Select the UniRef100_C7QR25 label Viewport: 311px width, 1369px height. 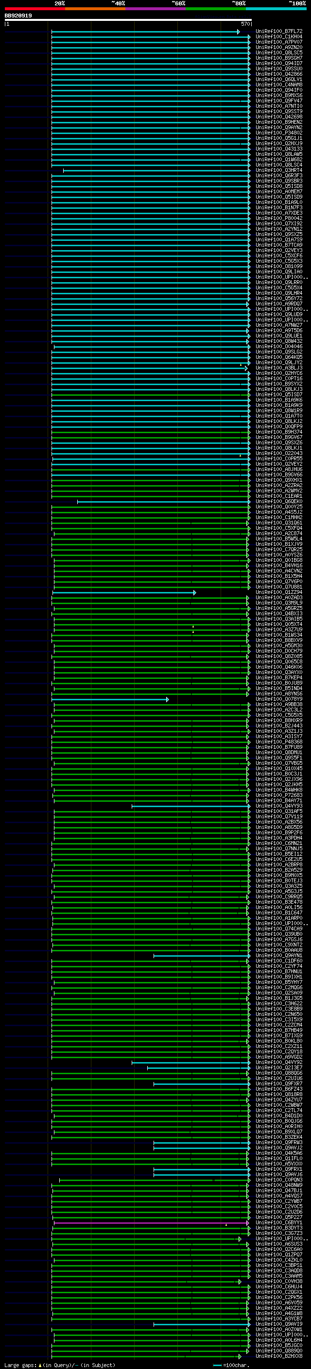(279, 550)
